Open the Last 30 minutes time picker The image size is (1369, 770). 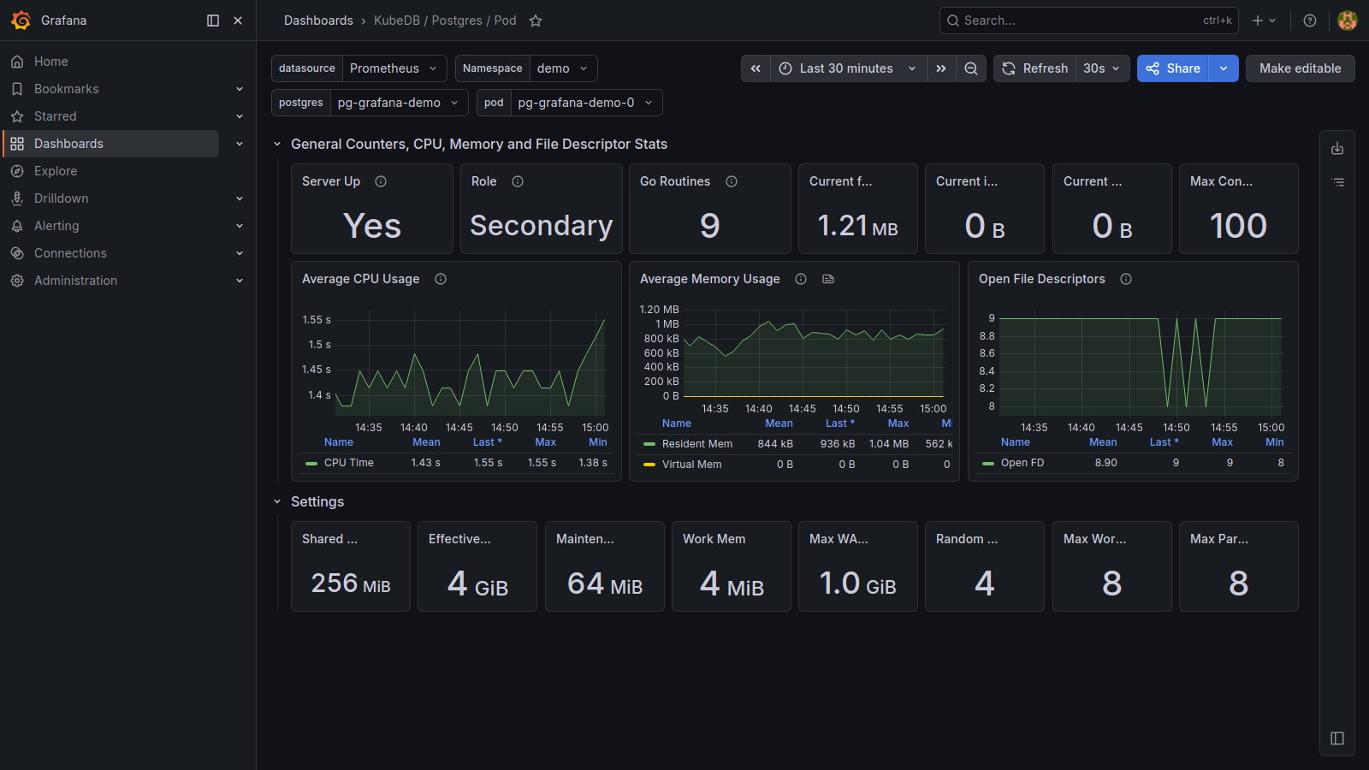(848, 68)
